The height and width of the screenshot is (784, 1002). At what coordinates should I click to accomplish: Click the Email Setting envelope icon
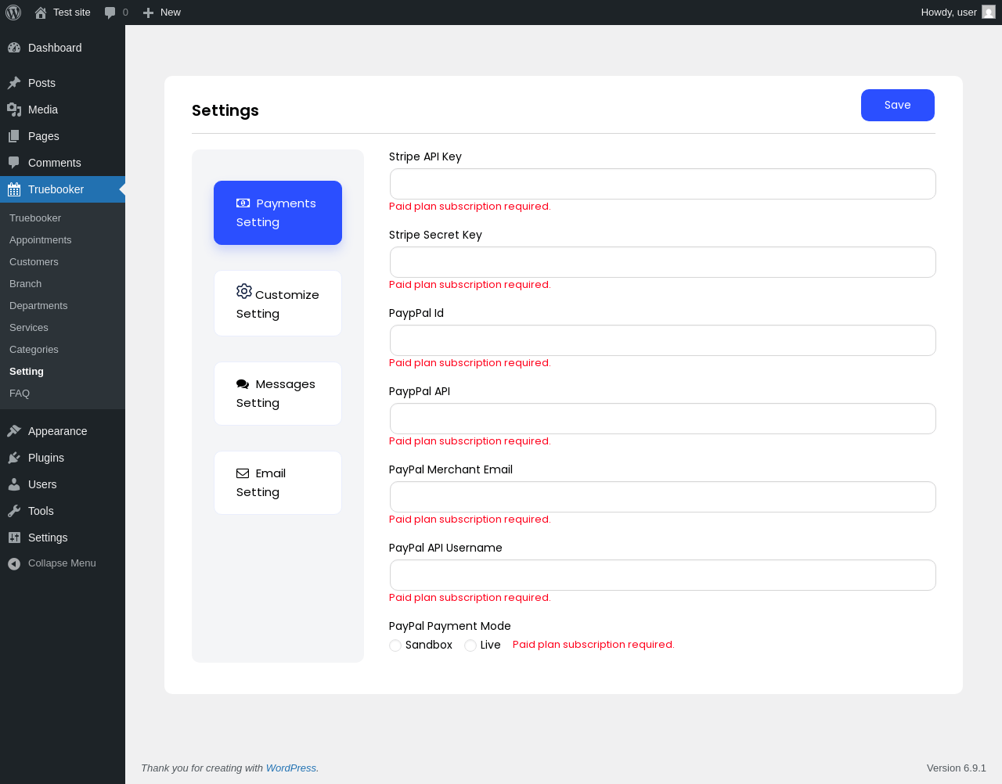click(243, 473)
